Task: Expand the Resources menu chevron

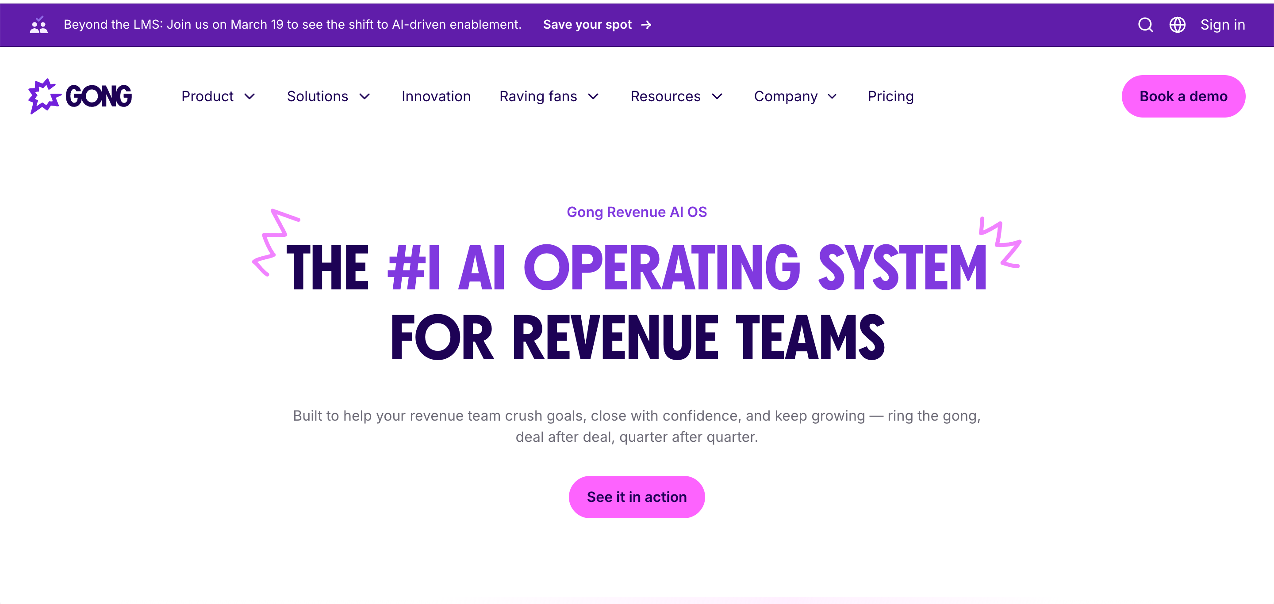Action: pyautogui.click(x=717, y=96)
